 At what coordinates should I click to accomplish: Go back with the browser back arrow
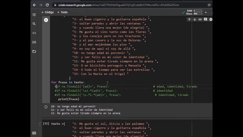pos(35,5)
